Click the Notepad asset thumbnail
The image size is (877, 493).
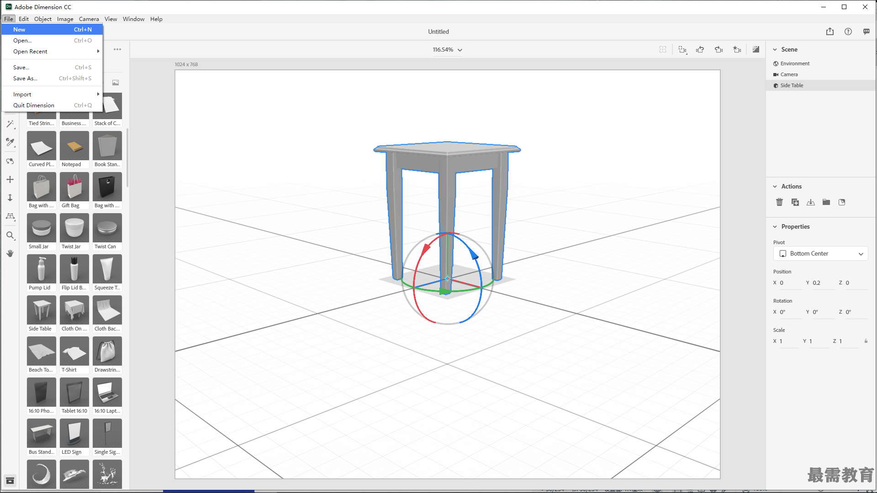click(74, 146)
